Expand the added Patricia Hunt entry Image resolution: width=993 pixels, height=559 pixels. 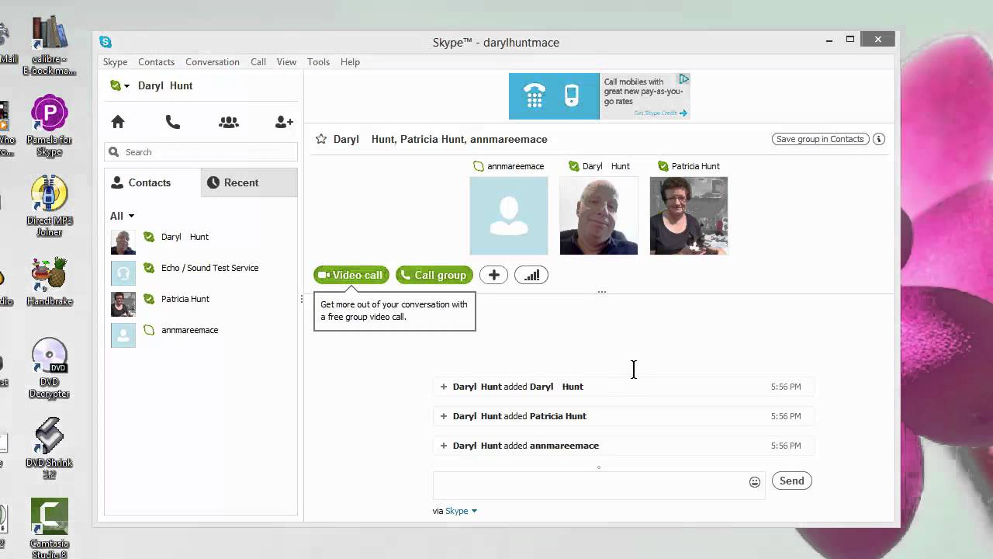[x=444, y=416]
